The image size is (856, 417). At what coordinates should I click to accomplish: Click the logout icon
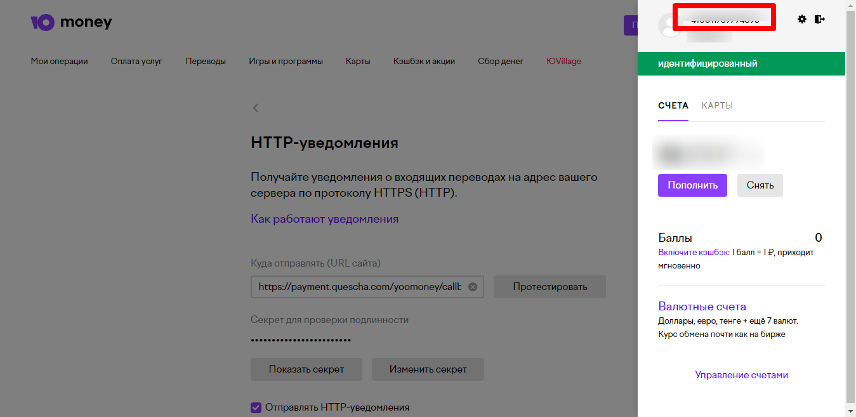pyautogui.click(x=820, y=19)
